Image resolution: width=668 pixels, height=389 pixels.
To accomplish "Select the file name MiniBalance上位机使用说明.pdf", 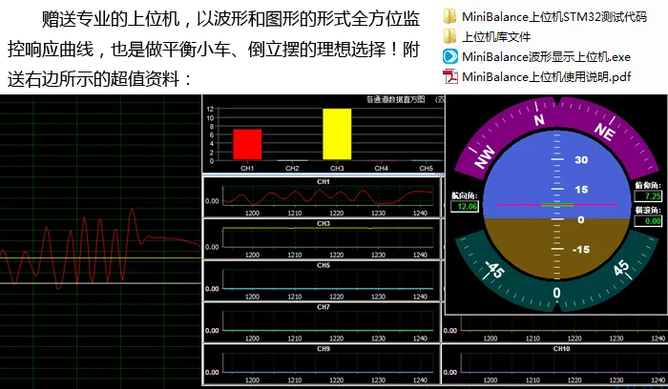I will [546, 77].
